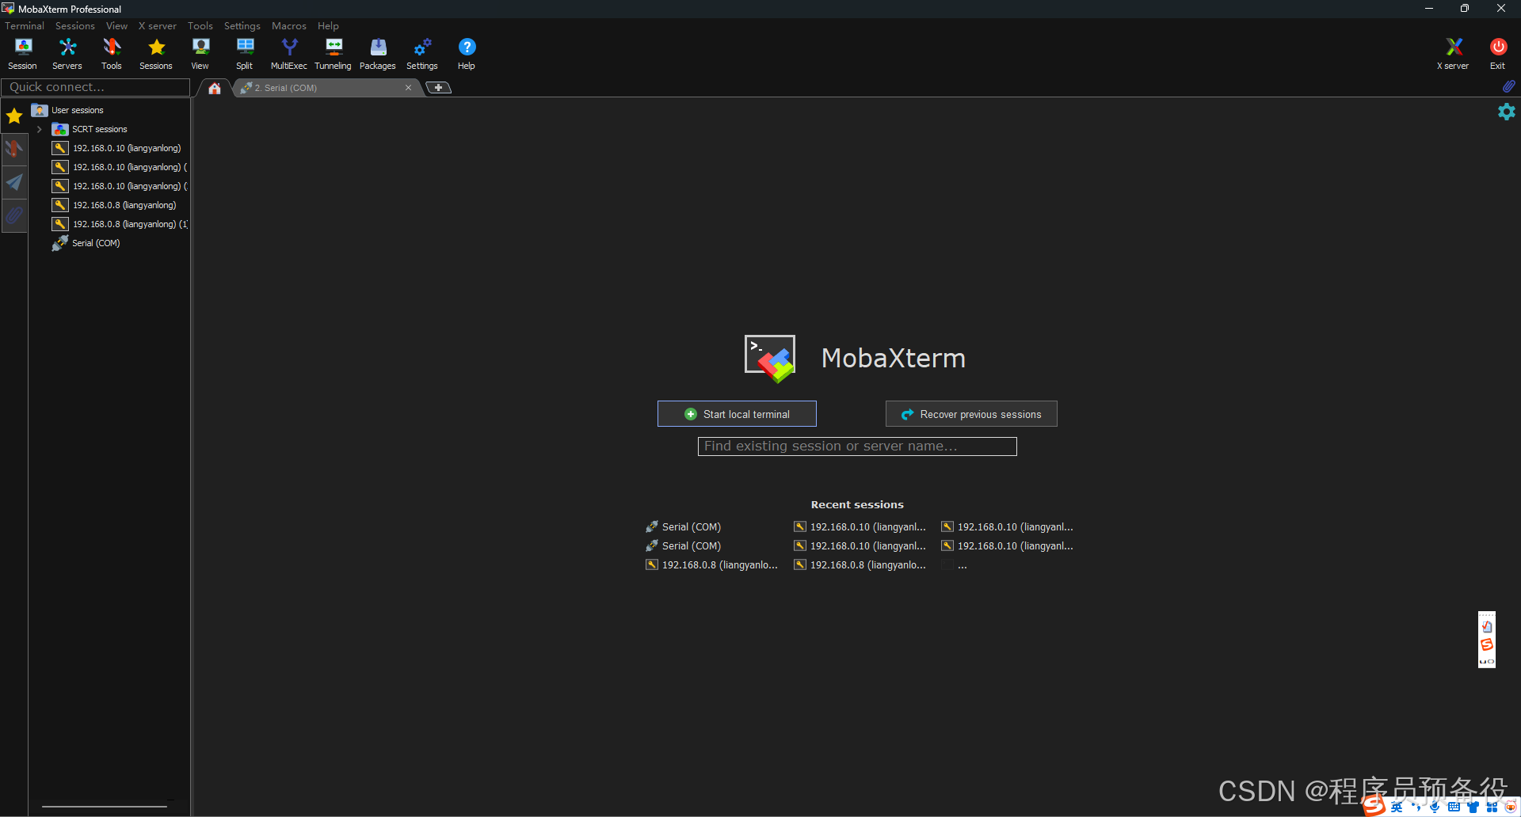The height and width of the screenshot is (817, 1521).
Task: Select 192.168.0.8 (liangyanlong) session without suffix
Action: click(x=124, y=205)
